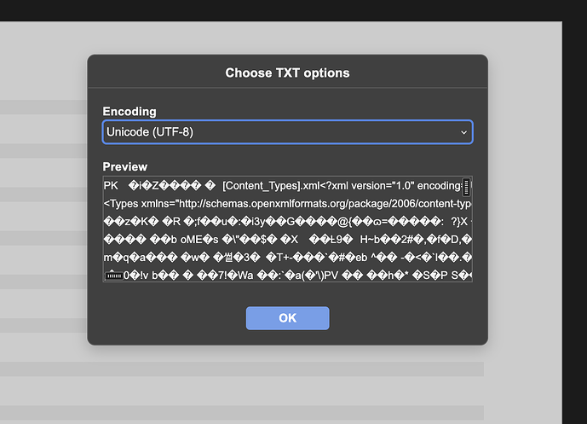
Task: Click the OK button
Action: pos(287,318)
